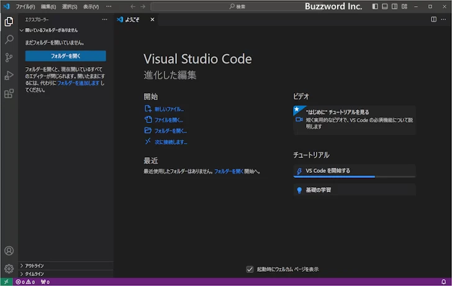This screenshot has width=452, height=286.
Task: Open the "はじめに" チュートリアルを見る video card
Action: coord(355,120)
